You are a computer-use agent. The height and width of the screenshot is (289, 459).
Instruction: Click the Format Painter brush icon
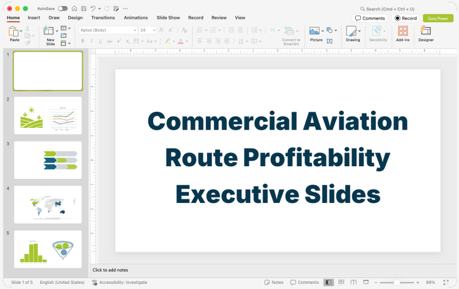(28, 43)
